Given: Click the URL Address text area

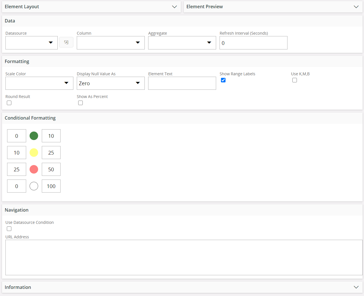Looking at the screenshot, I should pyautogui.click(x=184, y=257).
